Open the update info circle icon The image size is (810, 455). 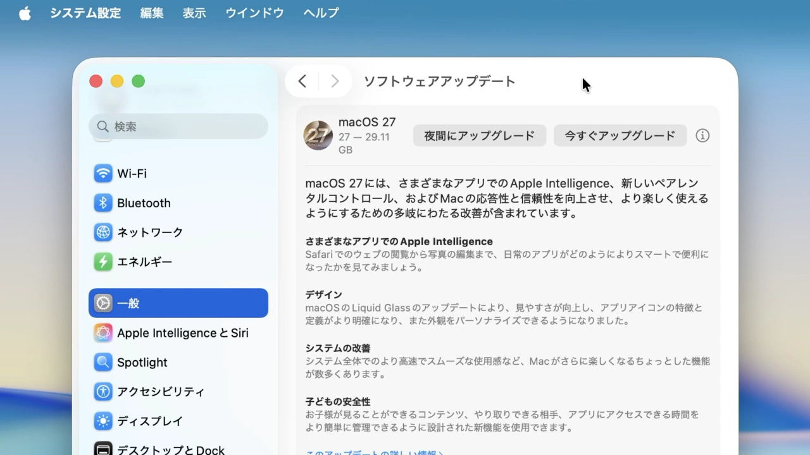point(702,135)
